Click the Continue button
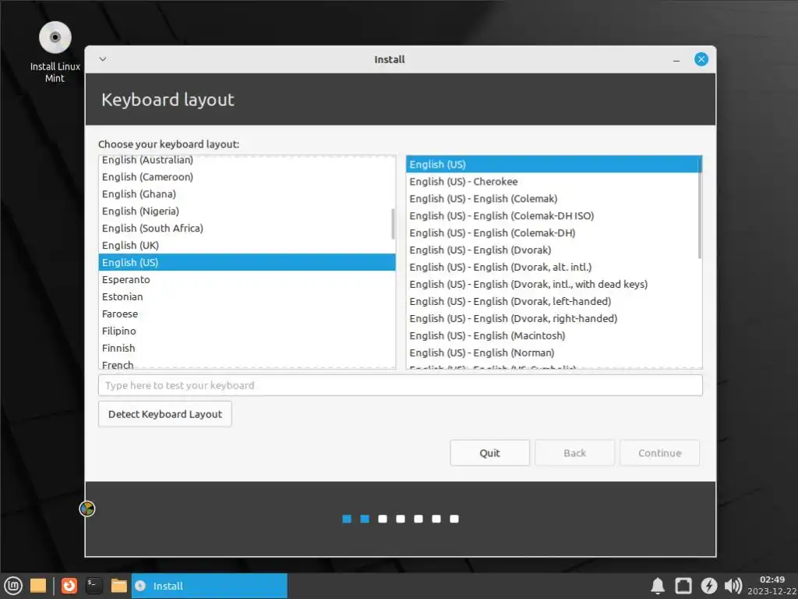Screen dimensions: 798x599 659,453
